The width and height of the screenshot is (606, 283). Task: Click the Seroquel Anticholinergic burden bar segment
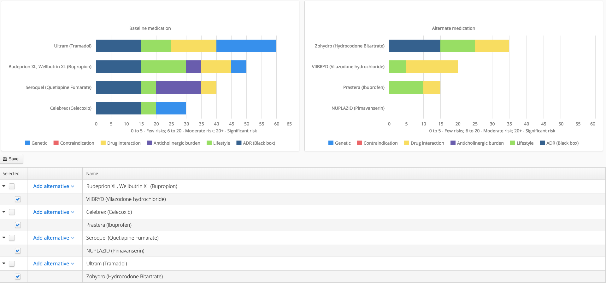(x=179, y=87)
